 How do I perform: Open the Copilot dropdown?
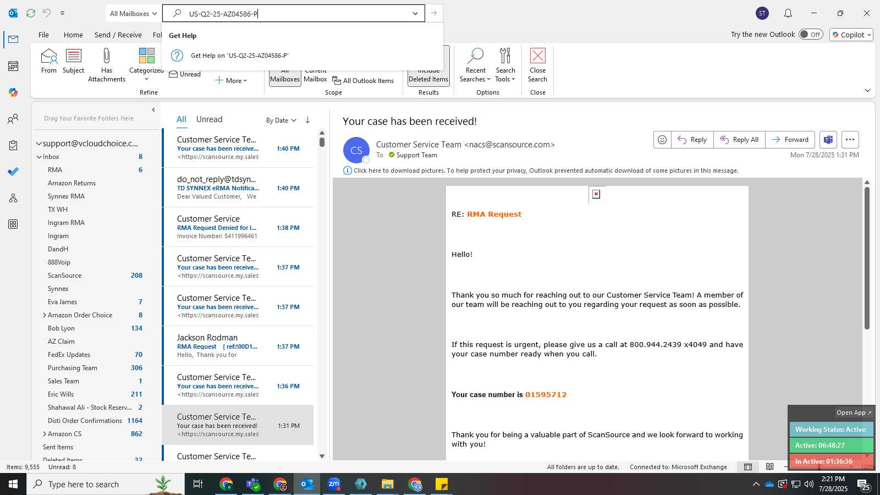pyautogui.click(x=851, y=35)
